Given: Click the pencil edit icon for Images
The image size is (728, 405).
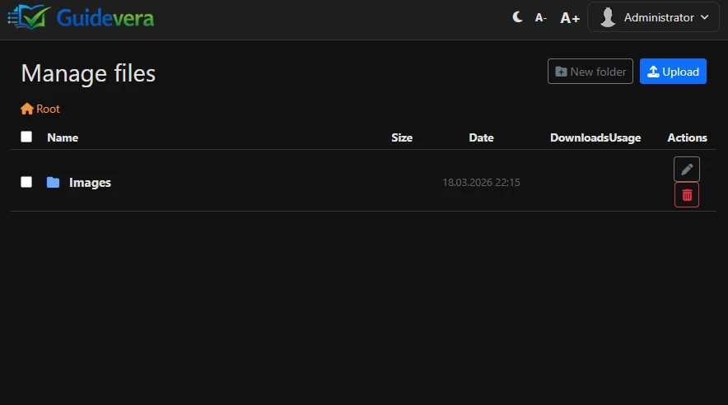Looking at the screenshot, I should point(687,169).
